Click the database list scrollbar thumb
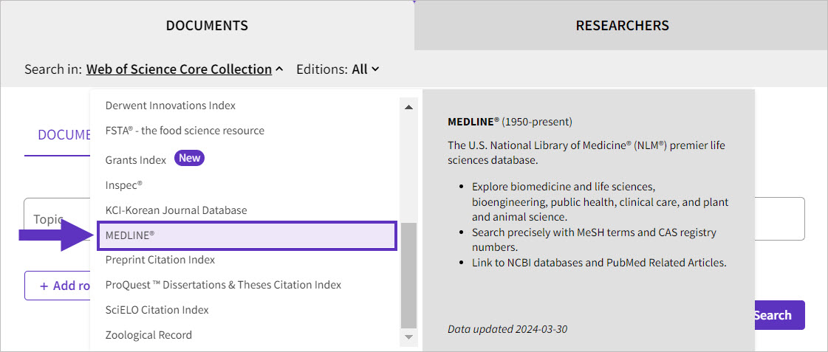Image resolution: width=828 pixels, height=352 pixels. click(408, 275)
